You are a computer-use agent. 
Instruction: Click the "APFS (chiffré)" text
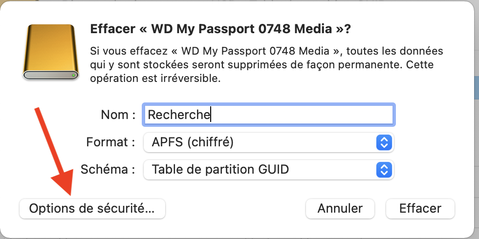tap(193, 142)
